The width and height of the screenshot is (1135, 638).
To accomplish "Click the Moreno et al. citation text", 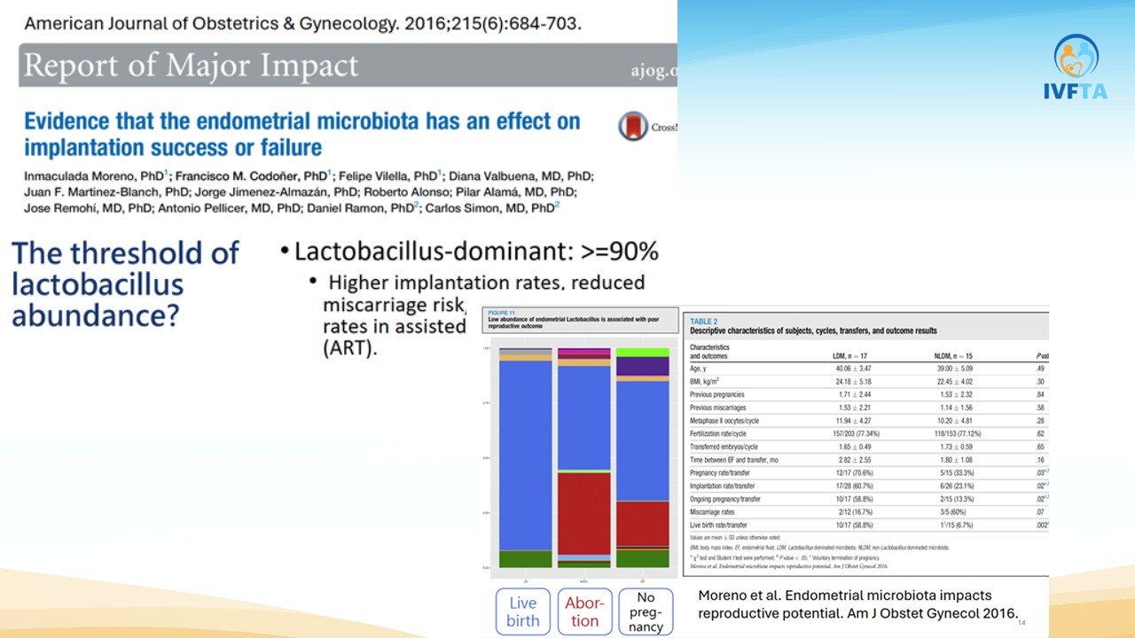I will pos(856,604).
